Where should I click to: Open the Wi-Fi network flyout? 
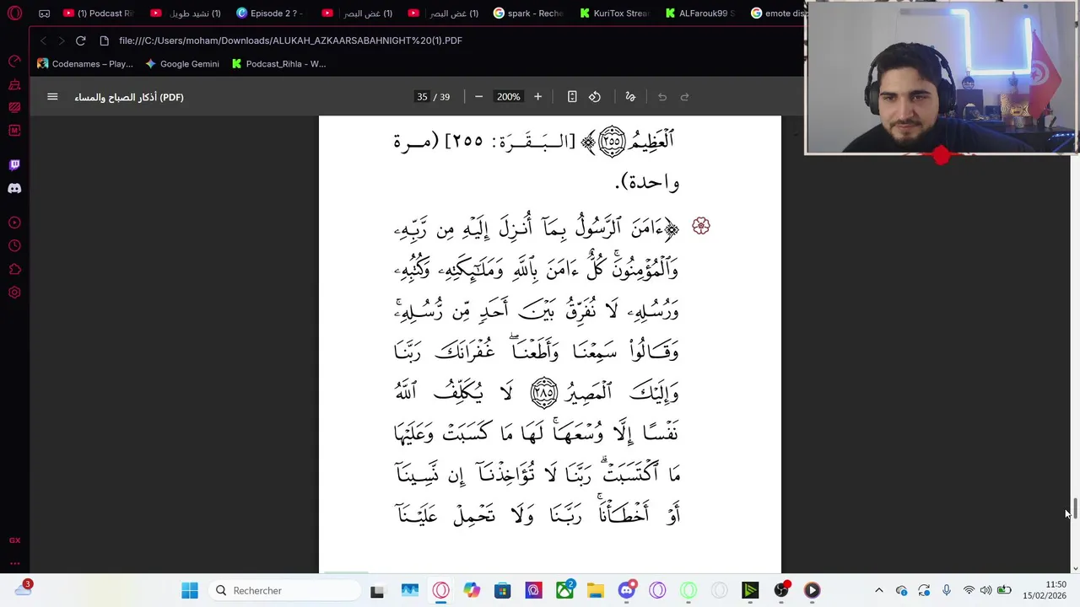(x=969, y=591)
